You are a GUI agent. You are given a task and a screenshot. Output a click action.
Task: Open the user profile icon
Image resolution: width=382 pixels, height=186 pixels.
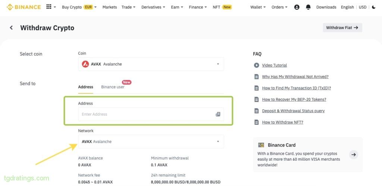[297, 7]
